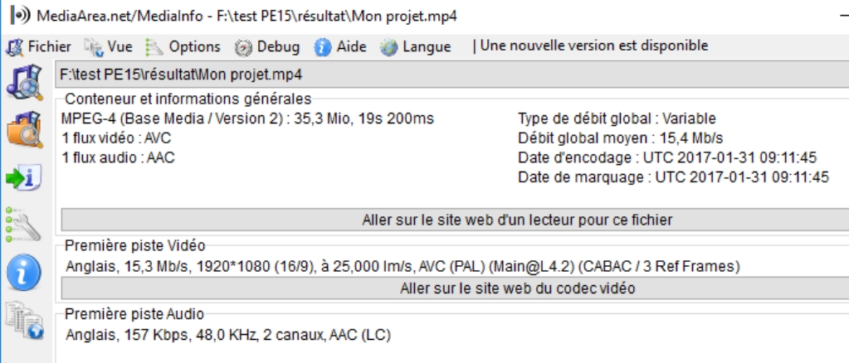Open the Langue menu
Viewport: 849px width, 363px height.
click(427, 46)
